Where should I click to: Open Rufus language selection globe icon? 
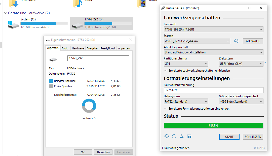tap(167, 136)
